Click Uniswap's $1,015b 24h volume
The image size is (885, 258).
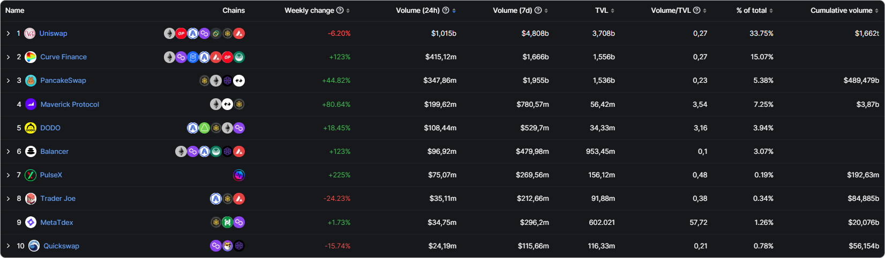pos(444,34)
